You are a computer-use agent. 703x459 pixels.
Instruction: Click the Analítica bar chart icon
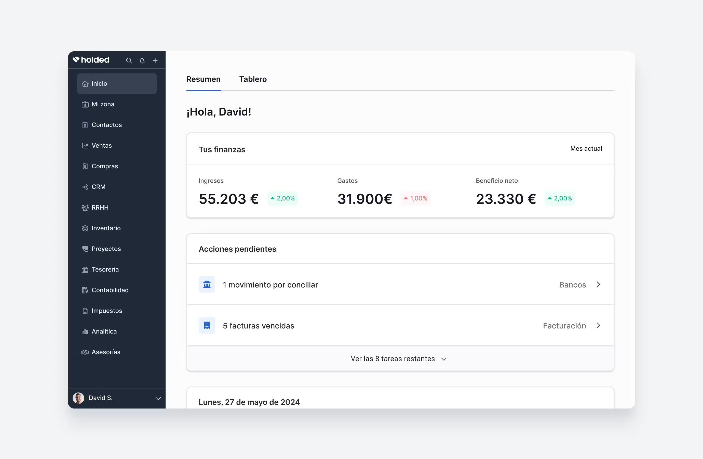click(x=85, y=331)
